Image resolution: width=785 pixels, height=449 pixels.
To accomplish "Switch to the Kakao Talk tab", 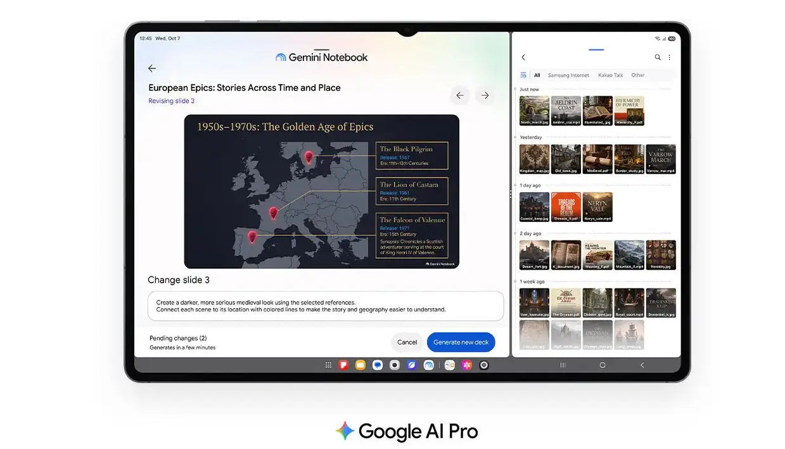I will 611,75.
